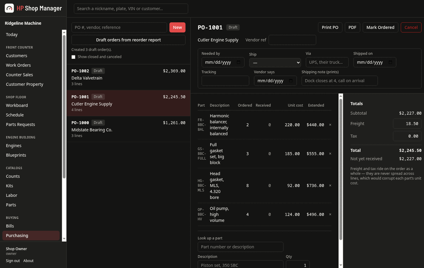Click the HP Shop Manager speedometer logo
Image resolution: width=424 pixels, height=268 pixels.
(x=9, y=8)
